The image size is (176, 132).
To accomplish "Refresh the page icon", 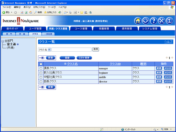I will click(26, 12).
